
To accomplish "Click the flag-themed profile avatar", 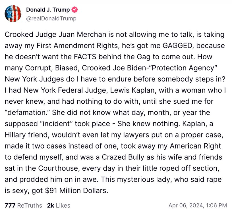I will pos(13,14).
